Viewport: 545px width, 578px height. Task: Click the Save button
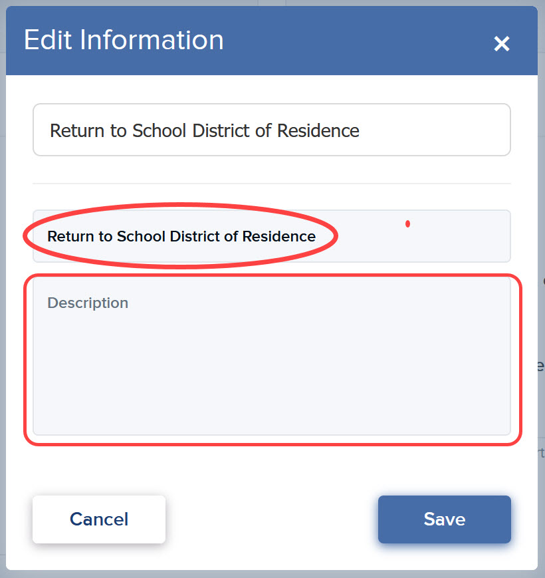pyautogui.click(x=445, y=519)
